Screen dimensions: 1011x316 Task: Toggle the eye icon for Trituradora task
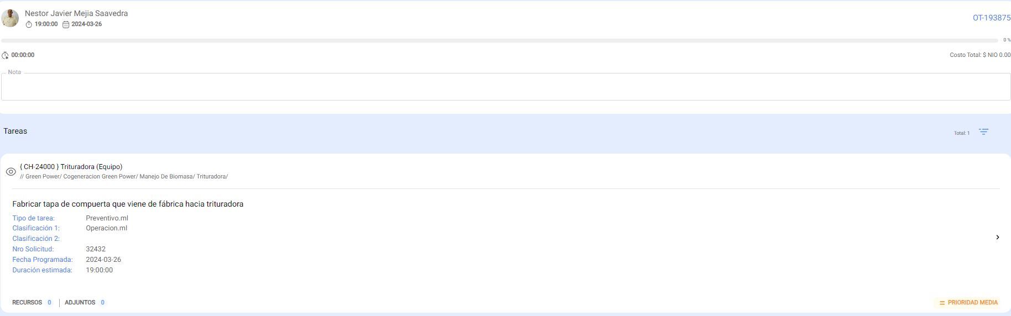pyautogui.click(x=11, y=172)
